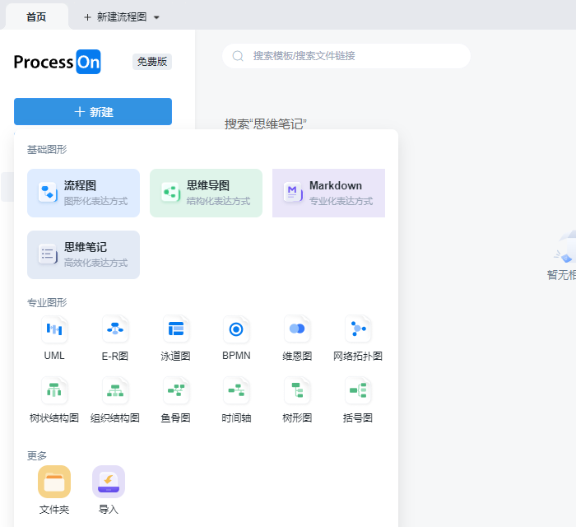The width and height of the screenshot is (576, 527).
Task: Select the 树状结构图 icon
Action: pyautogui.click(x=54, y=391)
